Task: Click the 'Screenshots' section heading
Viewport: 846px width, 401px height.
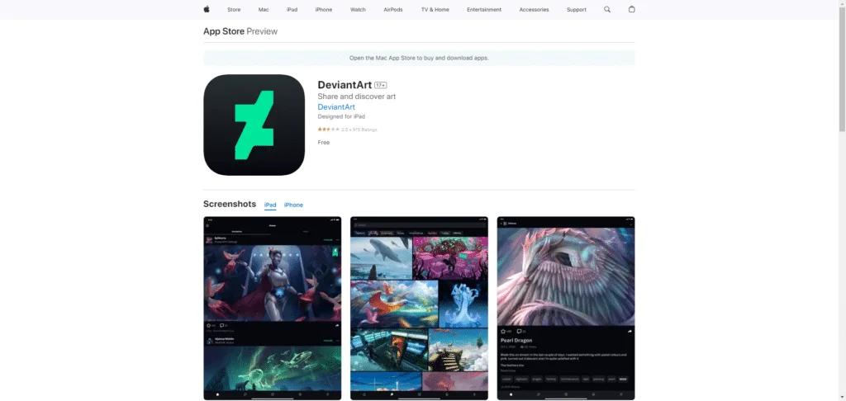Action: point(230,205)
